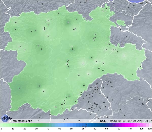
Task: Pick the light green color above 10
Action: pos(13,125)
